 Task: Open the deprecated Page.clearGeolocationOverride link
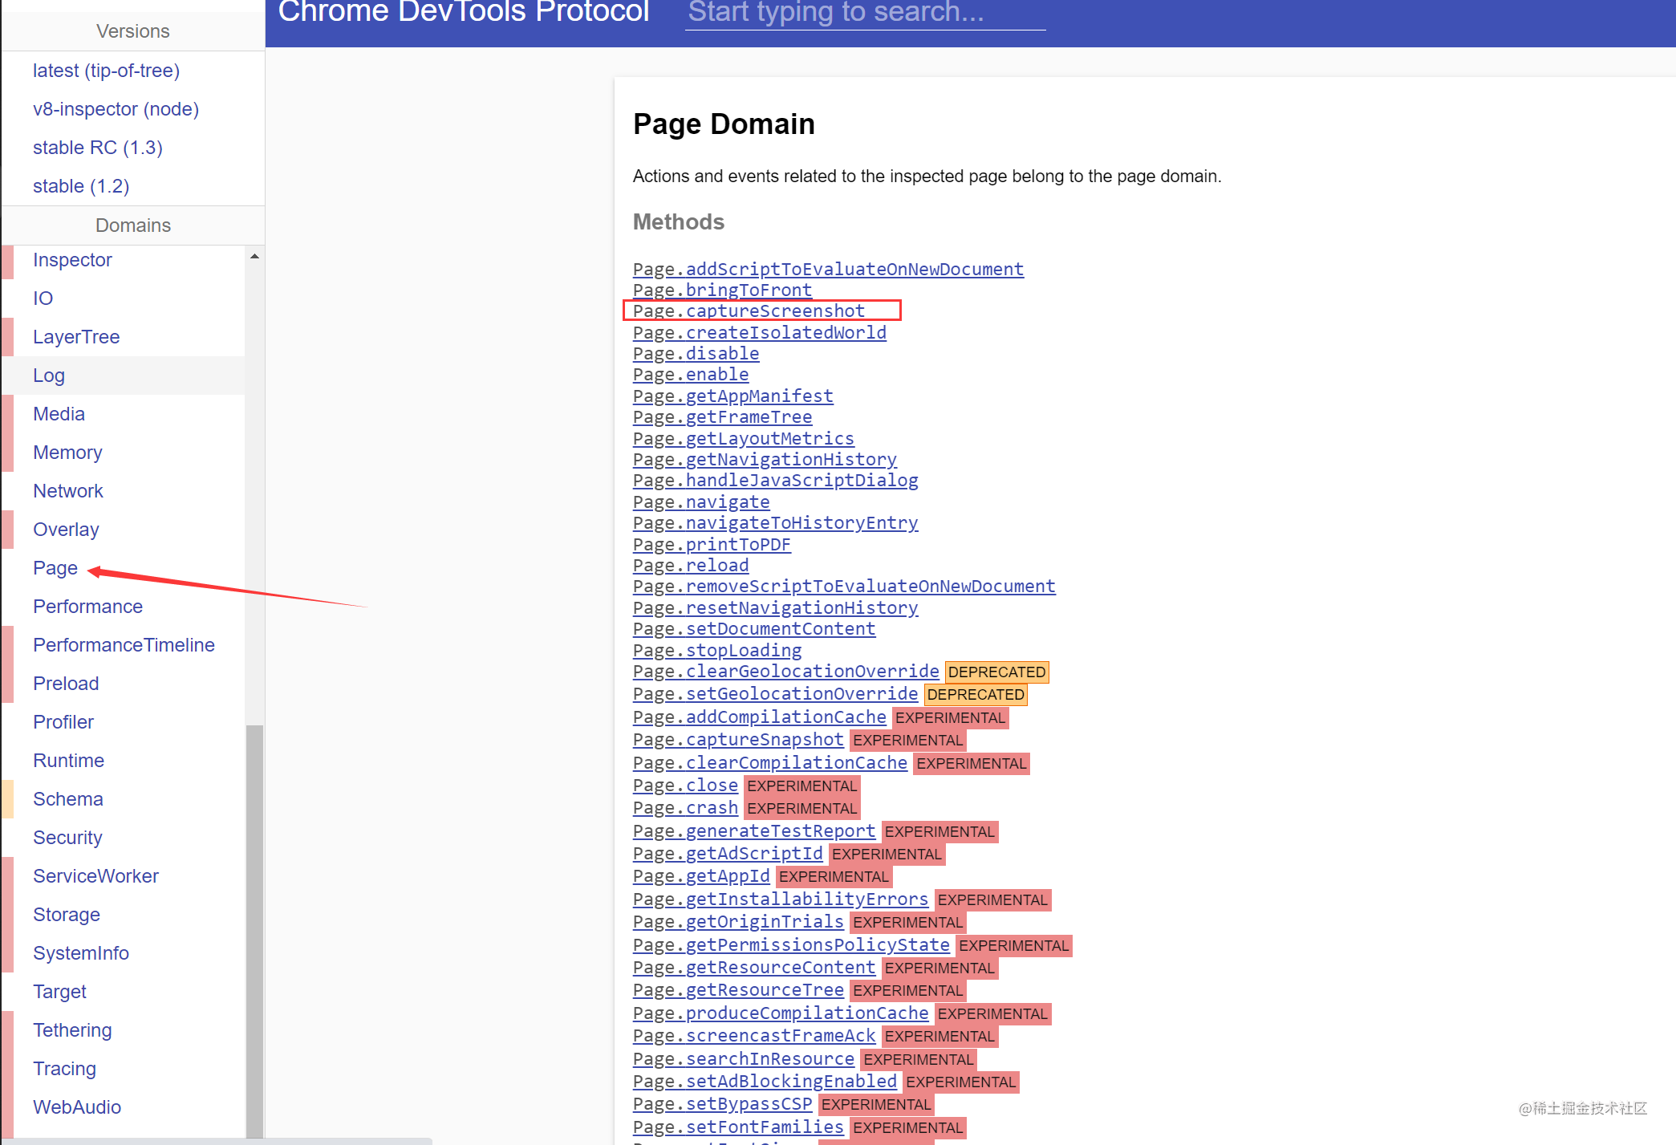(785, 671)
